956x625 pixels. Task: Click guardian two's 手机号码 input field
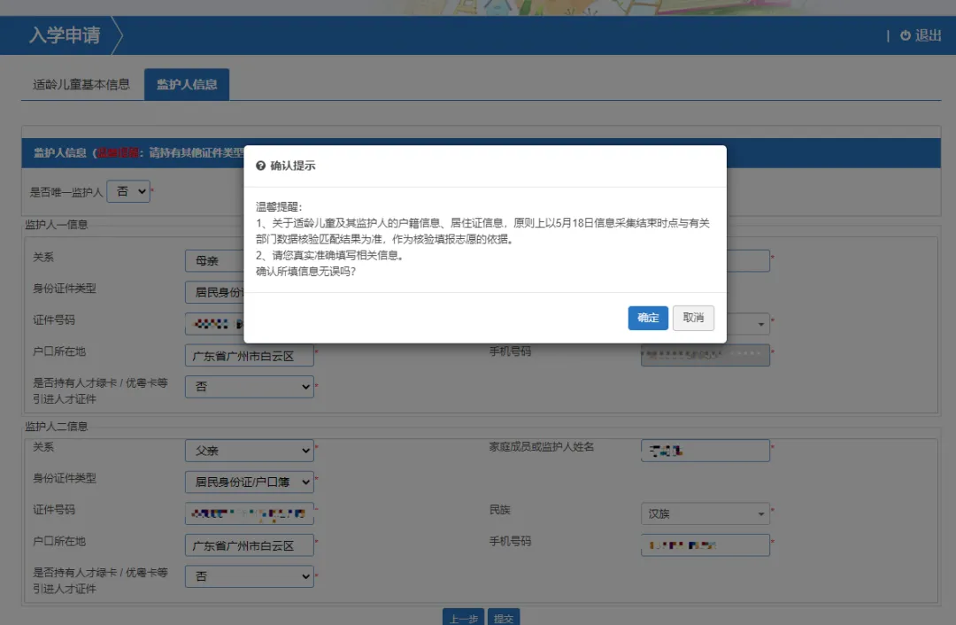tap(705, 544)
